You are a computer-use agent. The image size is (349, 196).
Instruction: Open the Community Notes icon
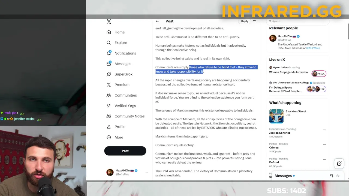[109, 116]
